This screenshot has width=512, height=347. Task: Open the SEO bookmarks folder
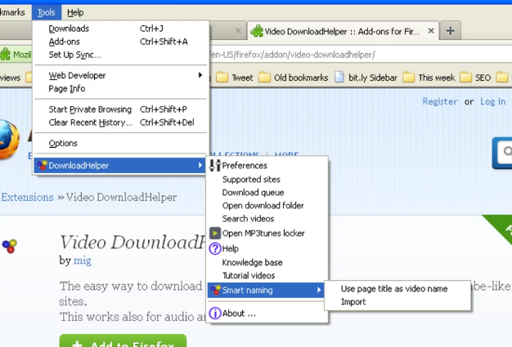[475, 78]
